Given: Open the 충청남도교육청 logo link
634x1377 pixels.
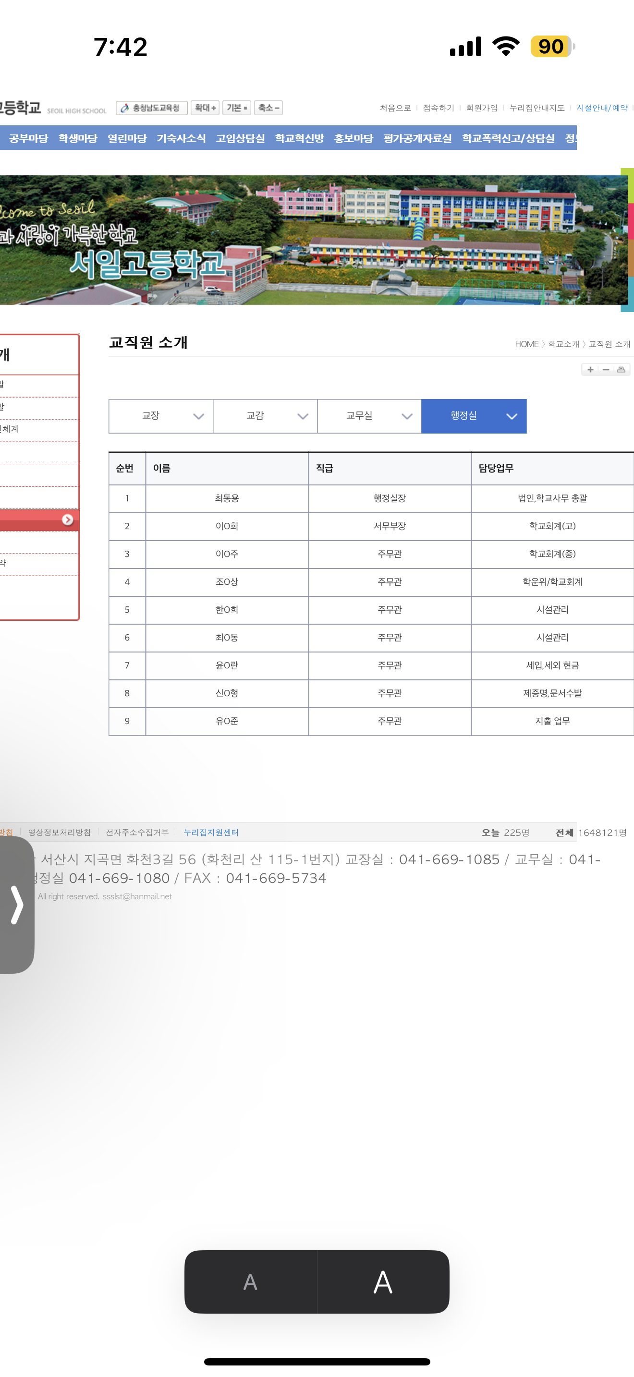Looking at the screenshot, I should pos(151,108).
